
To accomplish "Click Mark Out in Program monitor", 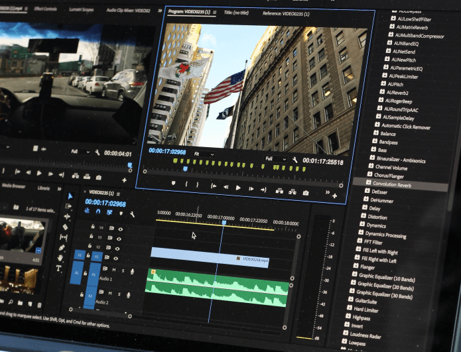I will click(x=198, y=185).
